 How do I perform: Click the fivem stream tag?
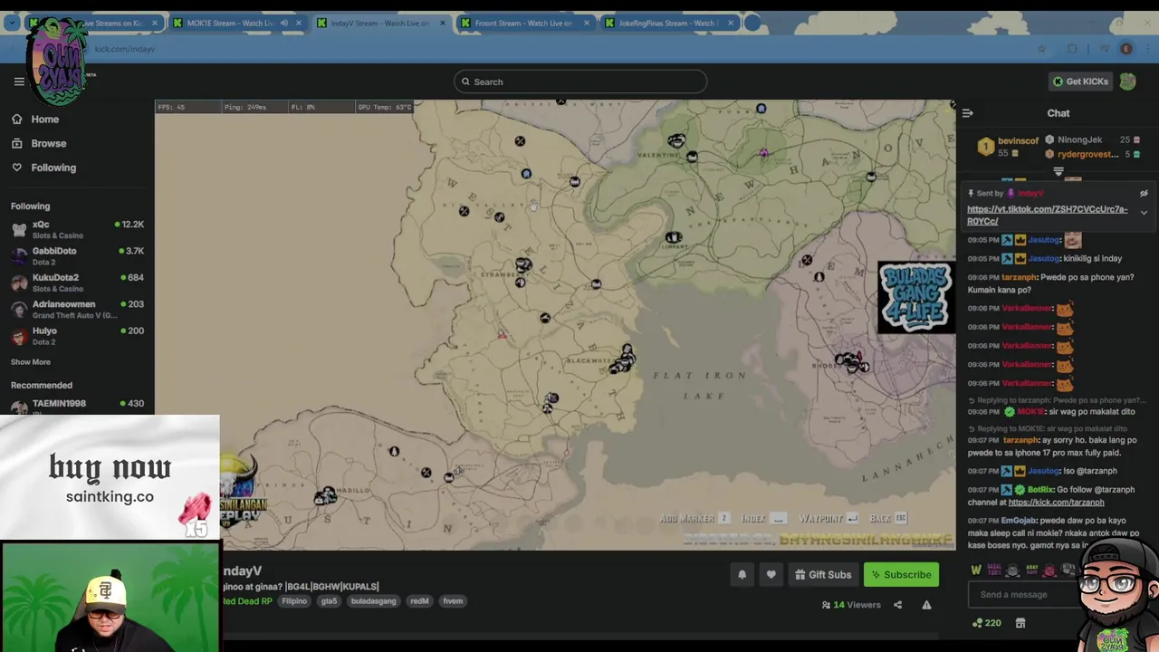(453, 601)
